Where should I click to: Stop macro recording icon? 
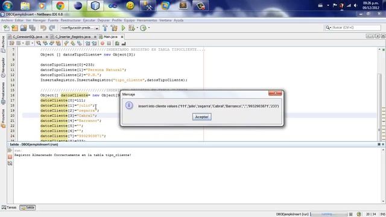tap(109, 43)
